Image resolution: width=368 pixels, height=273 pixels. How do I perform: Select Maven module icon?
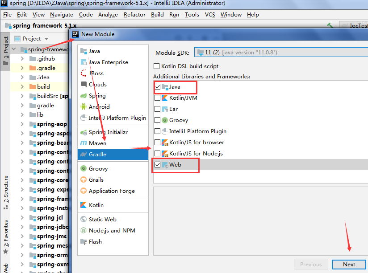pos(84,143)
